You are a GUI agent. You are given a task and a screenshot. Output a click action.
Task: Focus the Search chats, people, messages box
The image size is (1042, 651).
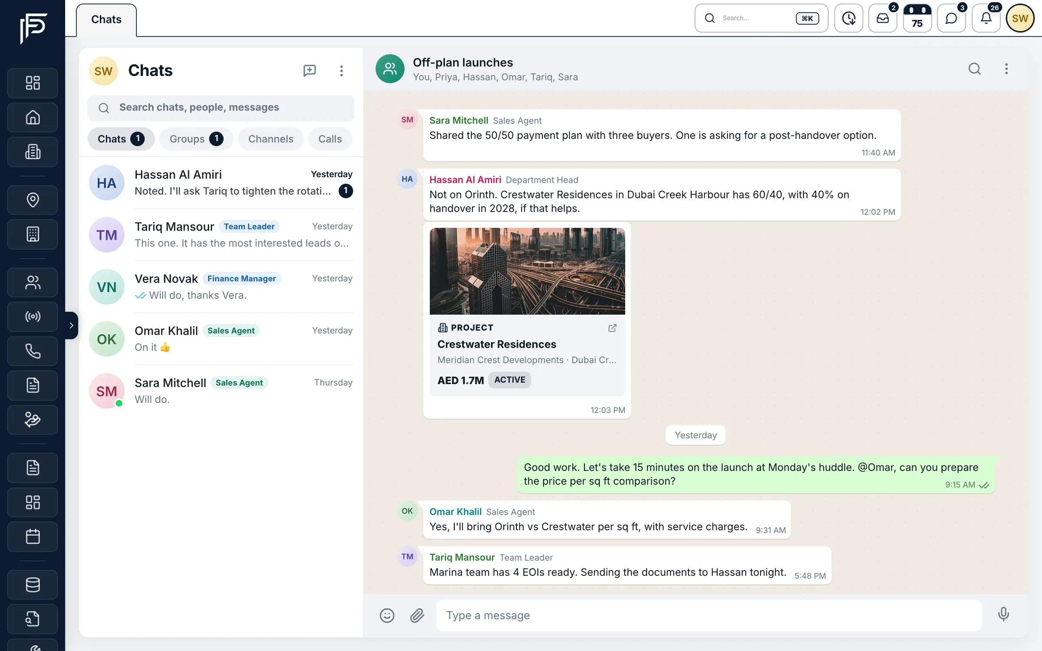pyautogui.click(x=221, y=108)
